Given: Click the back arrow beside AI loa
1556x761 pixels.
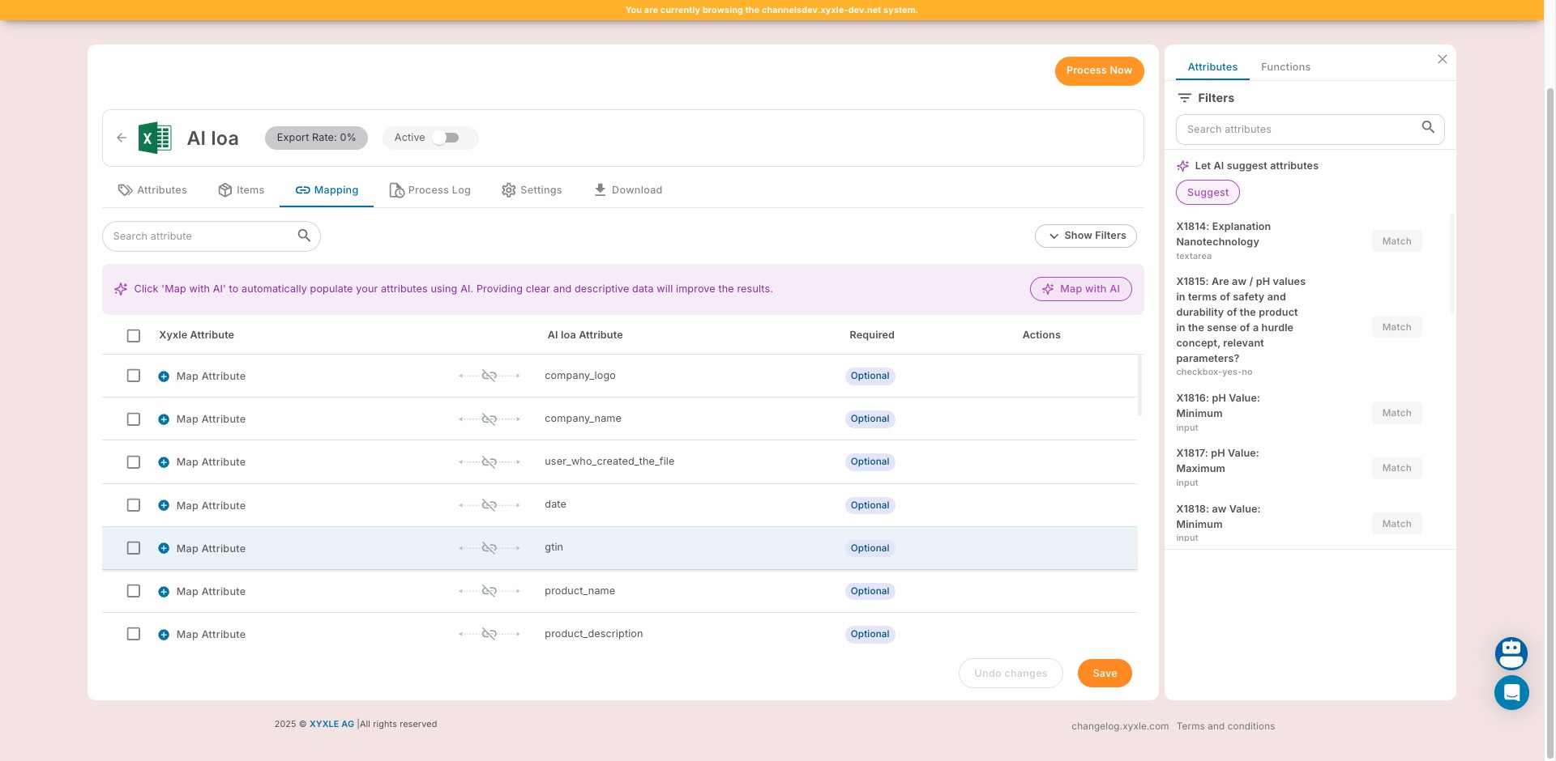Looking at the screenshot, I should (122, 138).
